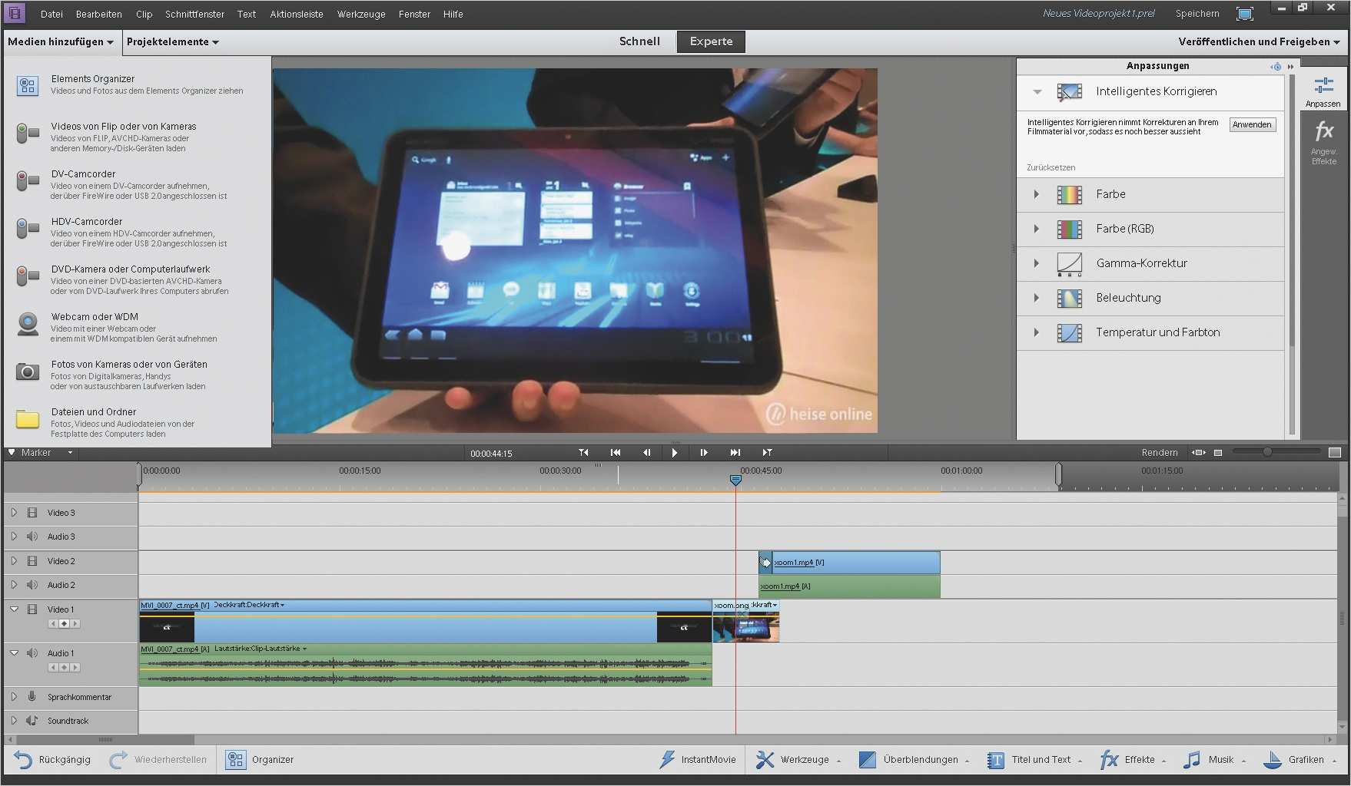1351x786 pixels.
Task: Open the Angew. Effekte panel on the right
Action: tap(1325, 138)
